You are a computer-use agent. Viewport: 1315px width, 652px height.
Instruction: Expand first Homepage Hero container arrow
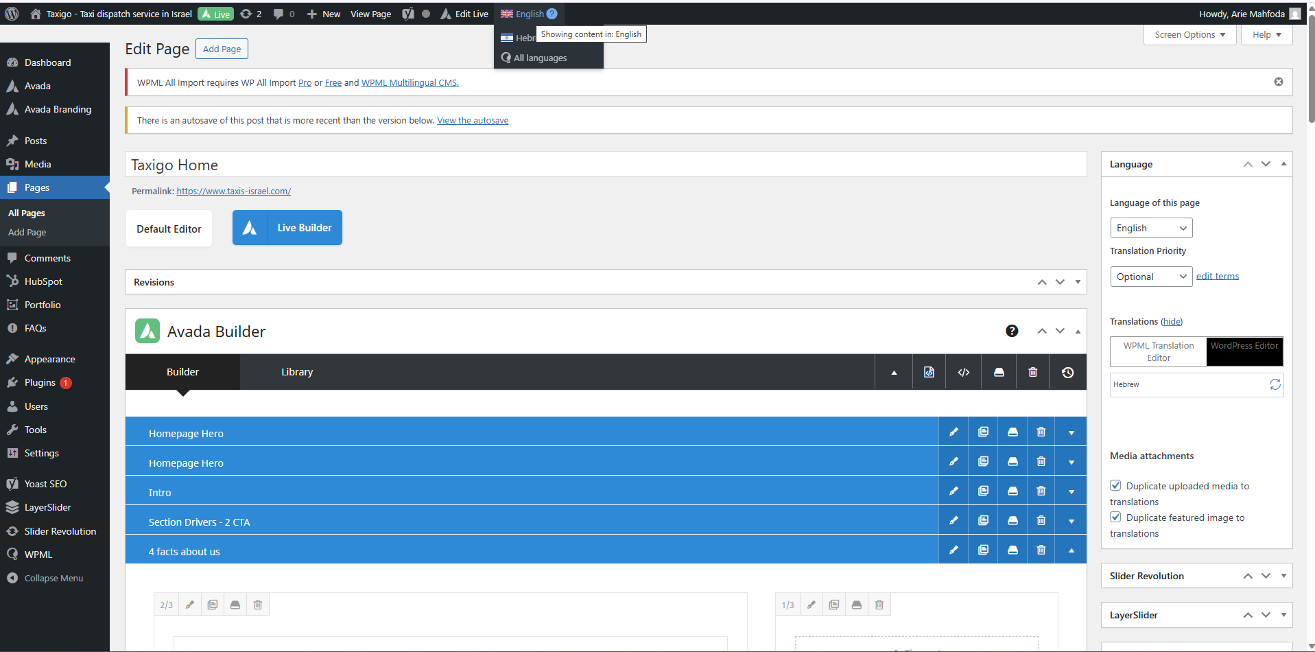(x=1071, y=432)
